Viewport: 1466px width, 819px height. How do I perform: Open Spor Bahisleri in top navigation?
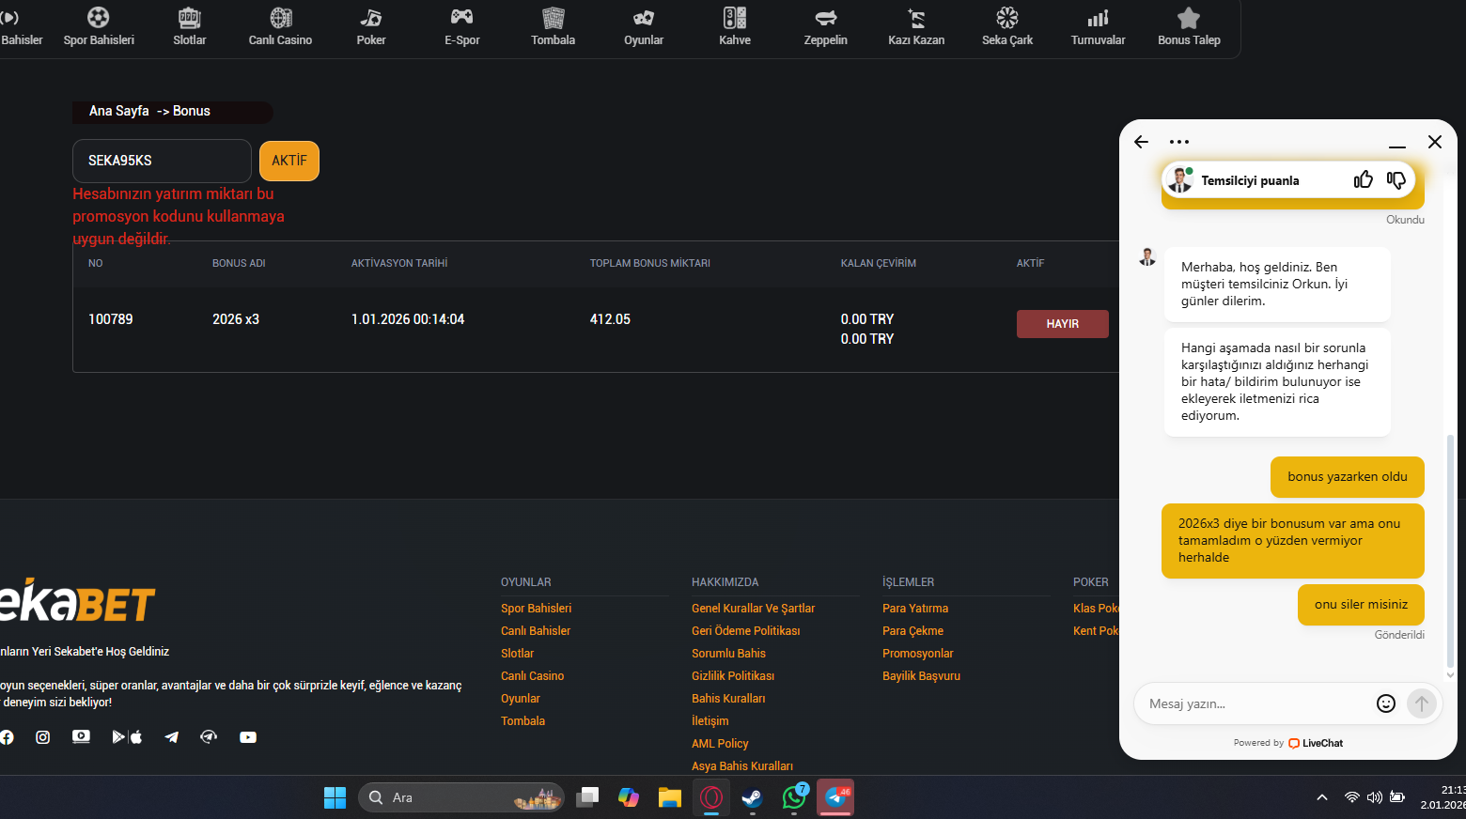(x=99, y=27)
